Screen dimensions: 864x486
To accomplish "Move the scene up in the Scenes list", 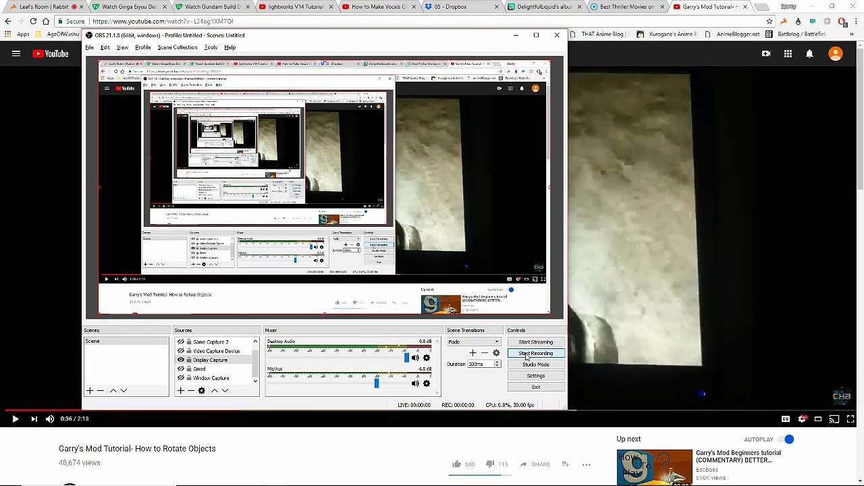I will click(113, 391).
